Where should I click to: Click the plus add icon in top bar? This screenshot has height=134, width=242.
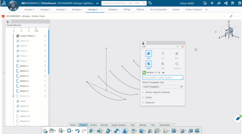tap(212, 3)
